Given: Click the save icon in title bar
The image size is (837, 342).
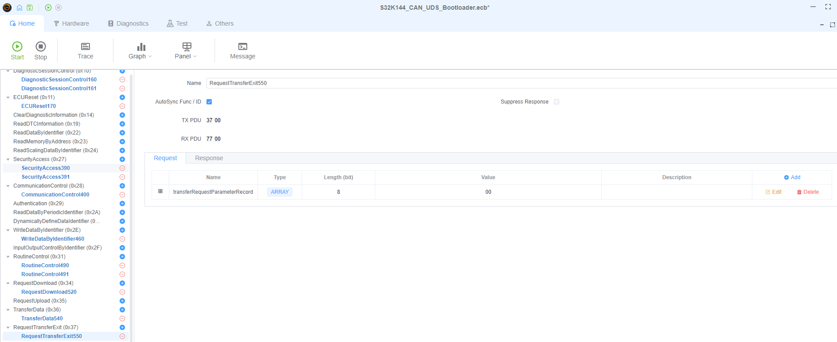Looking at the screenshot, I should [x=30, y=8].
